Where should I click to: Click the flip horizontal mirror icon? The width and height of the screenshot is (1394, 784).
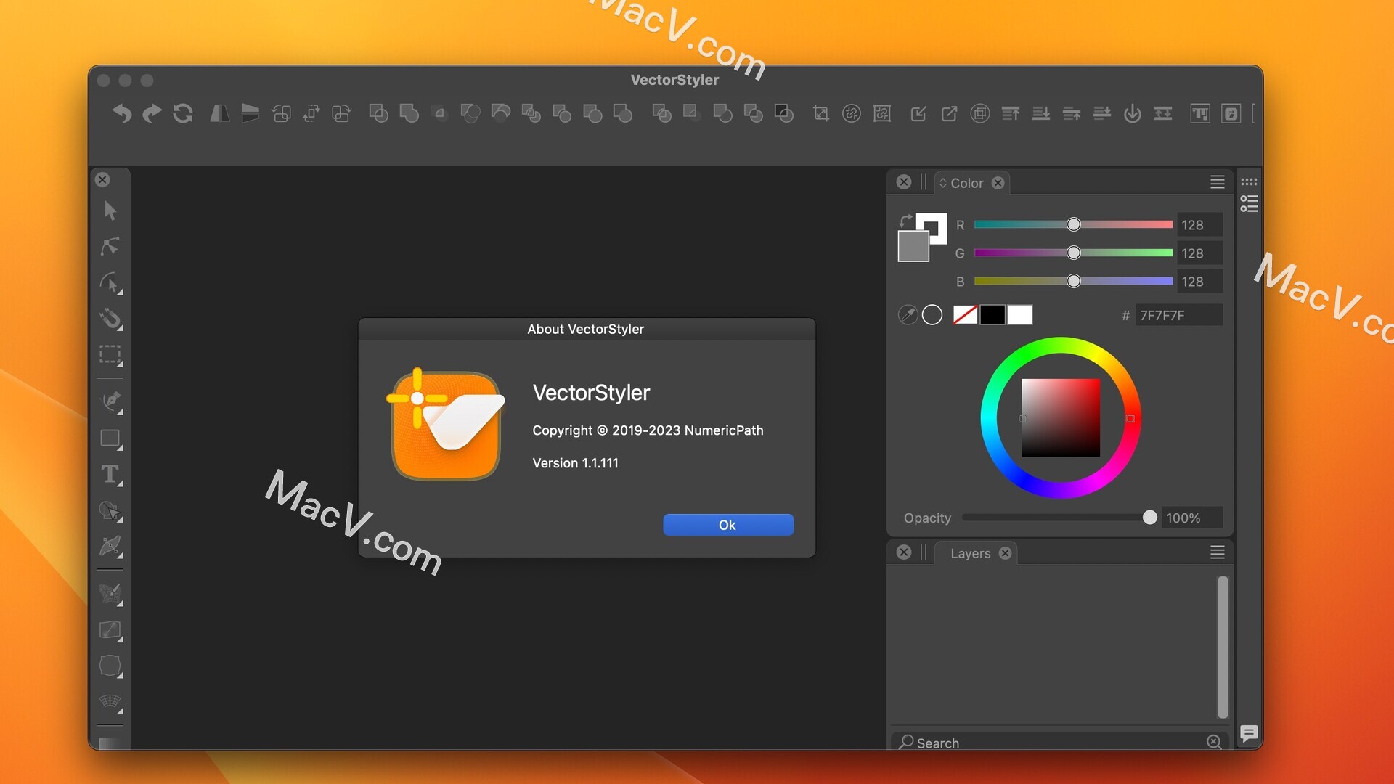point(219,113)
